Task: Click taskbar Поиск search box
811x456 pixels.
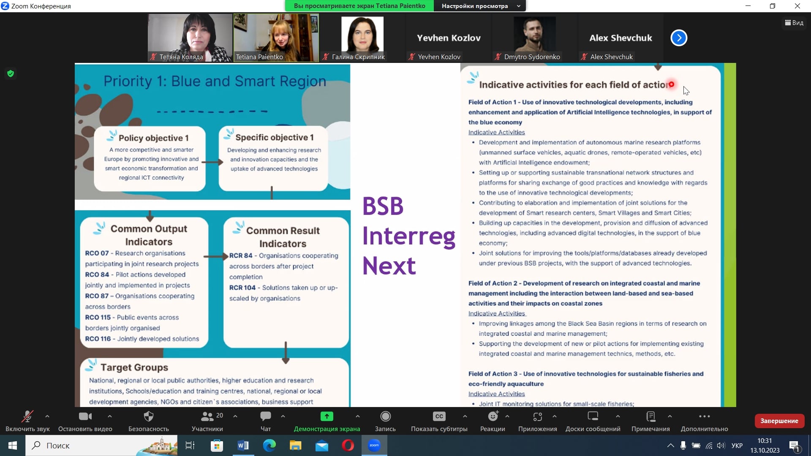Action: click(x=101, y=445)
